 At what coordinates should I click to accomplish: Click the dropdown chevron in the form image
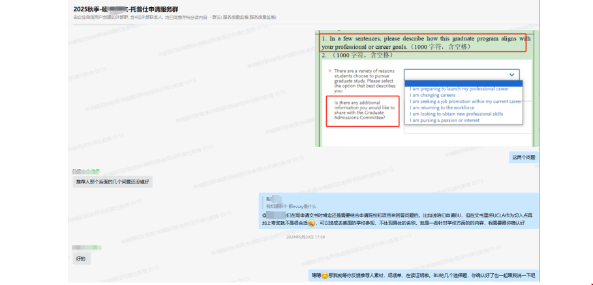pyautogui.click(x=511, y=75)
